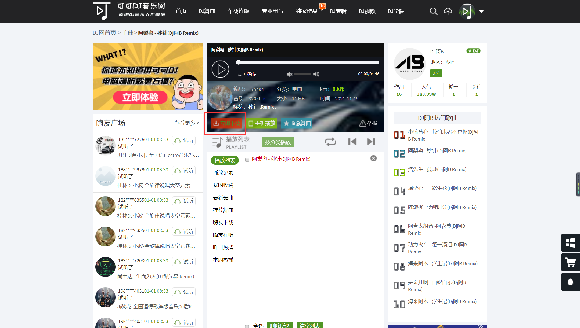The height and width of the screenshot is (328, 580).
Task: Open hot song 小蓝背心 - 我怕来者不是你
Action: [443, 135]
